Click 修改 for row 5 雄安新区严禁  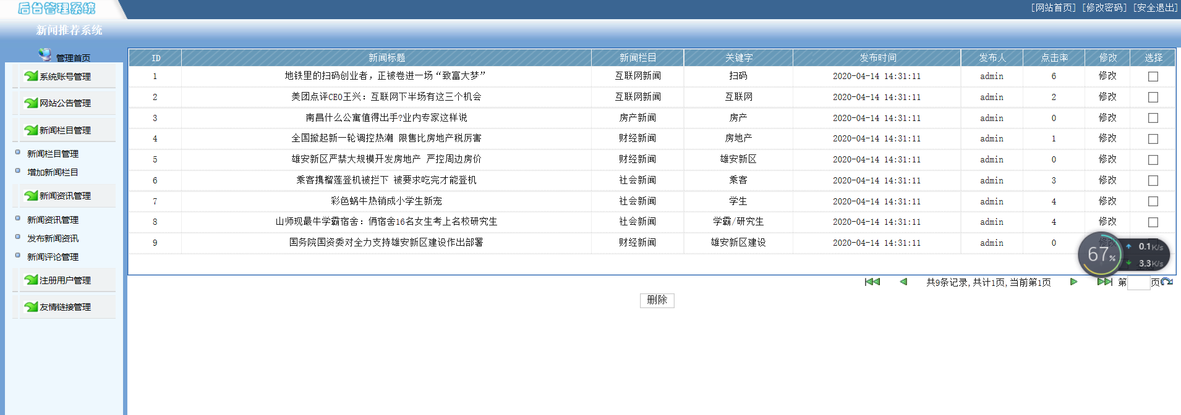pyautogui.click(x=1107, y=159)
